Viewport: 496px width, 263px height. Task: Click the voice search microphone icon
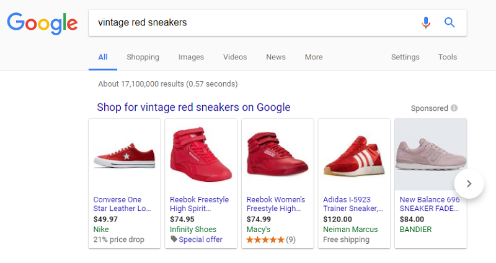point(425,23)
